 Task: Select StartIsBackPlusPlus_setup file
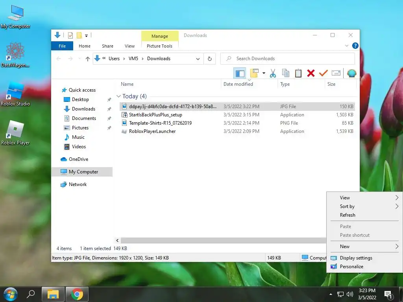coord(237,115)
